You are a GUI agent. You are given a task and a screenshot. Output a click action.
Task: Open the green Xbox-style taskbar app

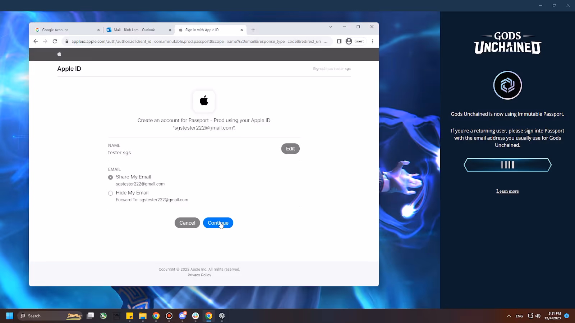(103, 316)
